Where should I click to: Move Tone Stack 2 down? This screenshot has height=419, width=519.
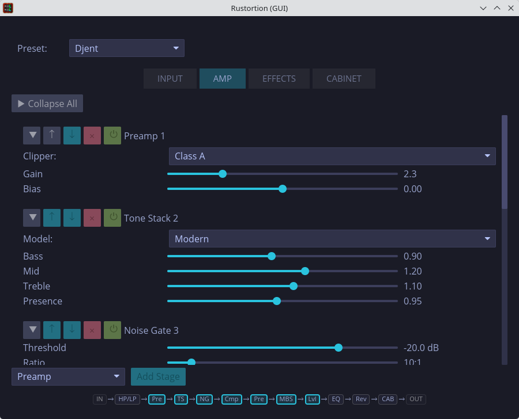pyautogui.click(x=72, y=218)
